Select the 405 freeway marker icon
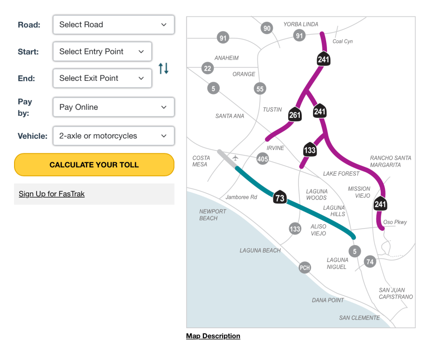This screenshot has height=352, width=436. (263, 159)
